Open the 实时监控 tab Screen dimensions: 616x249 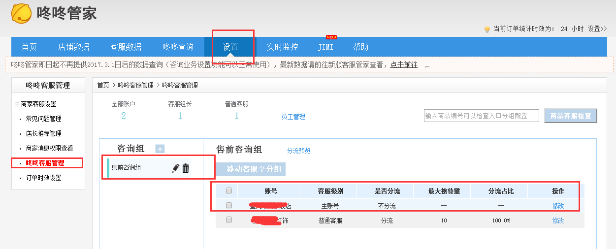click(282, 47)
